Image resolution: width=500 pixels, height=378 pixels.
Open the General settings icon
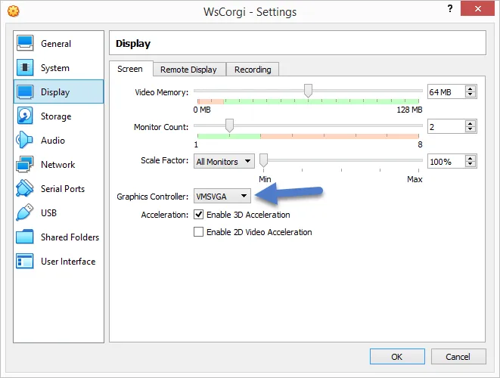[x=25, y=43]
